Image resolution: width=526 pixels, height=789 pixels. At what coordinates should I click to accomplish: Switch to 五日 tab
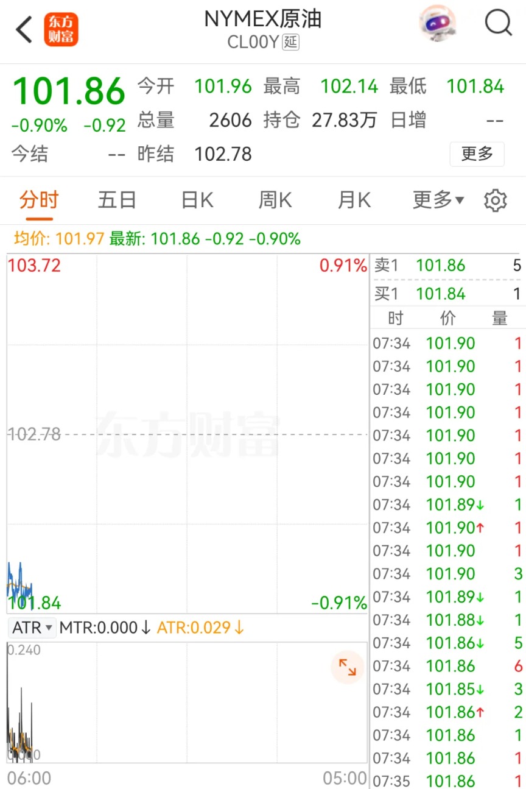coord(117,200)
